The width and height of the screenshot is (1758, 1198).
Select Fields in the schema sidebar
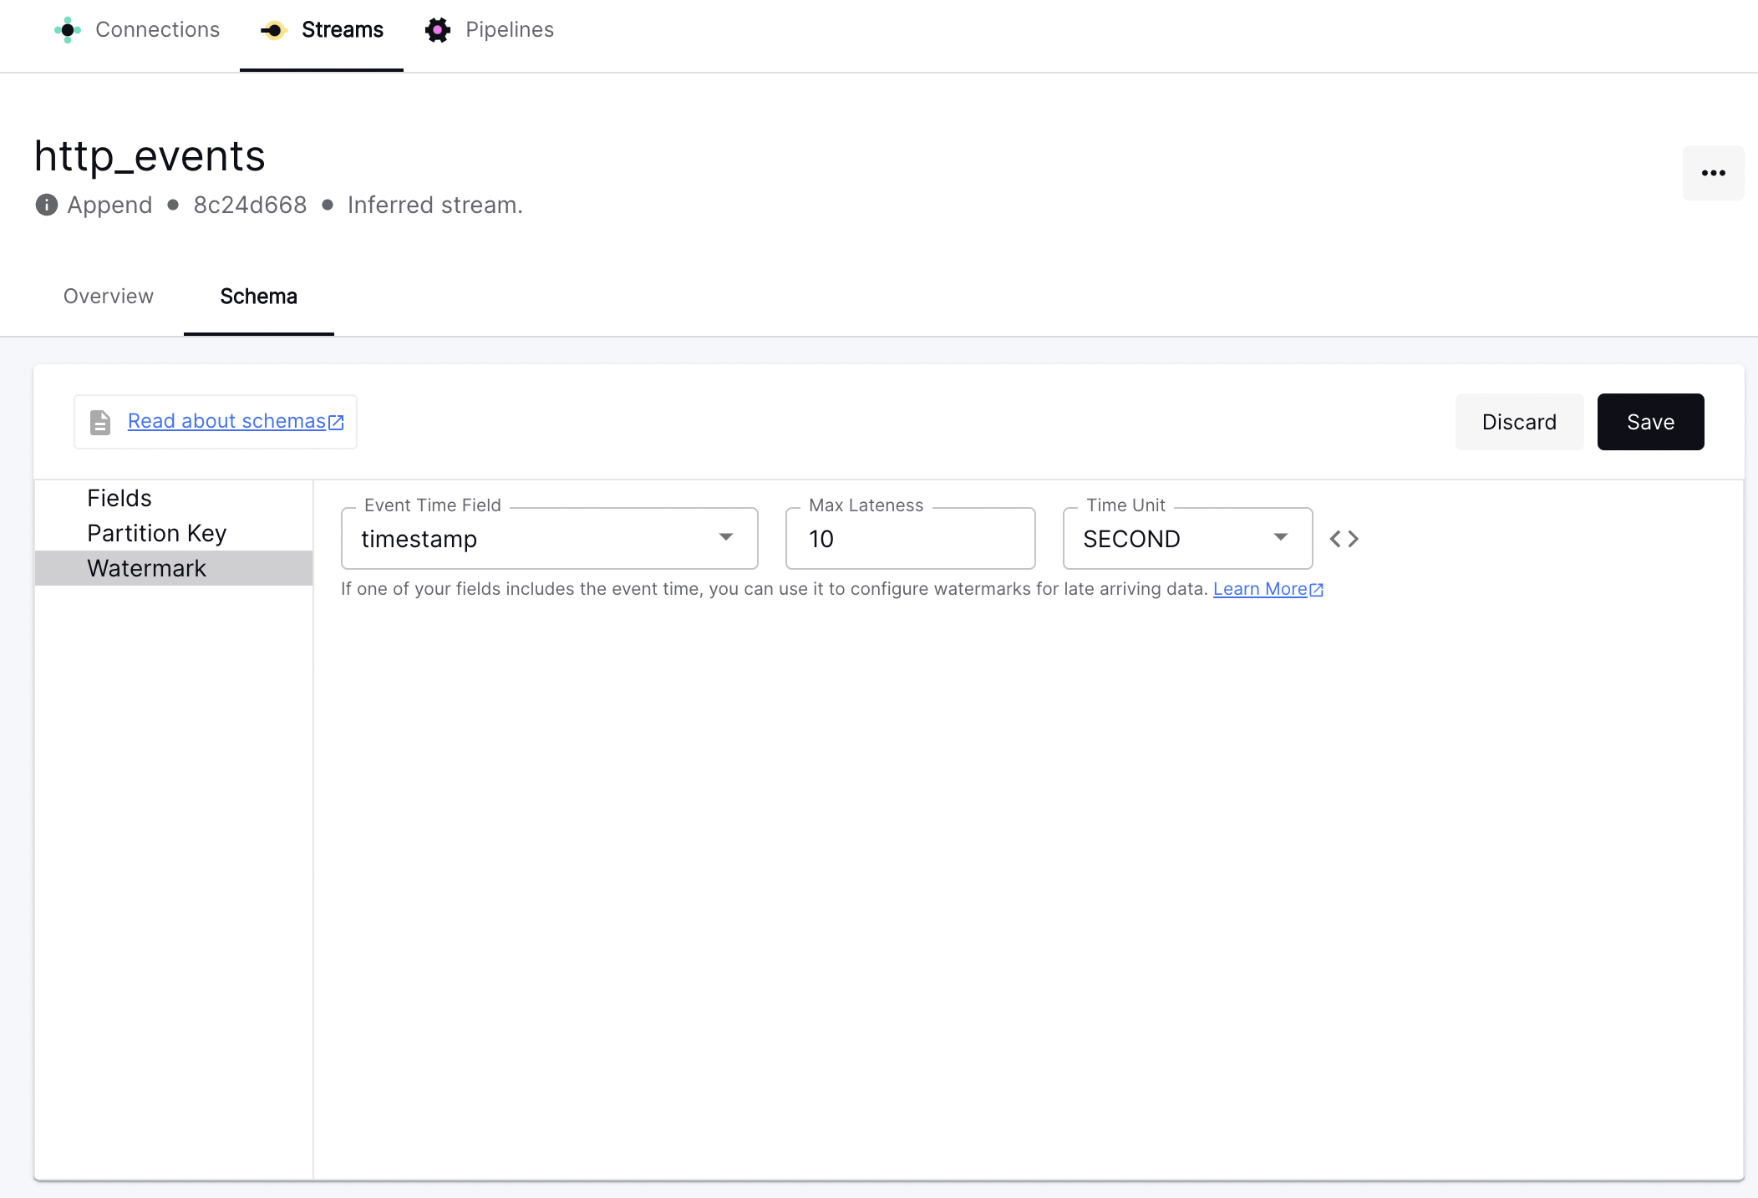[x=119, y=498]
